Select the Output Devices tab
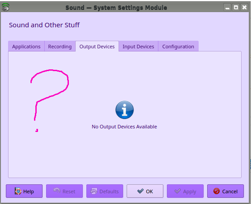Screen dimensions: 251x204 tap(97, 47)
